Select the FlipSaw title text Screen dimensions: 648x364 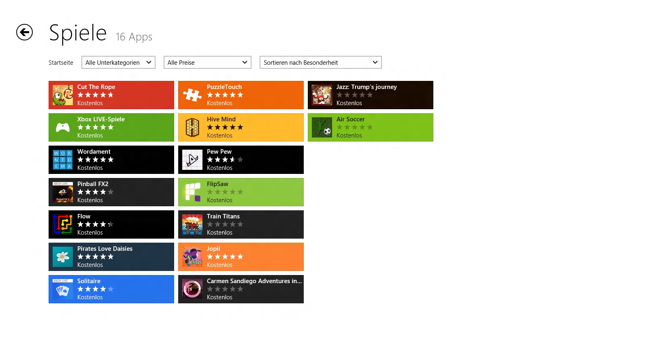coord(217,184)
